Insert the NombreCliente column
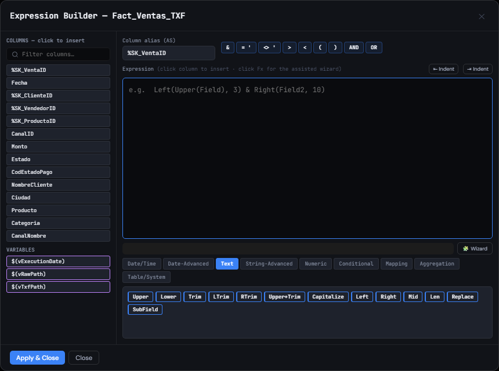499x371 pixels. pos(58,185)
